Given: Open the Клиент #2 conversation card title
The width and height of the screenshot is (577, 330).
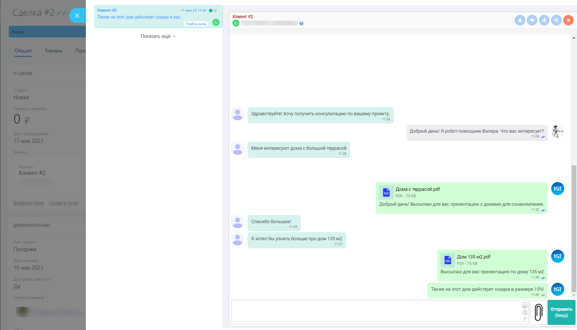Looking at the screenshot, I should [x=107, y=10].
